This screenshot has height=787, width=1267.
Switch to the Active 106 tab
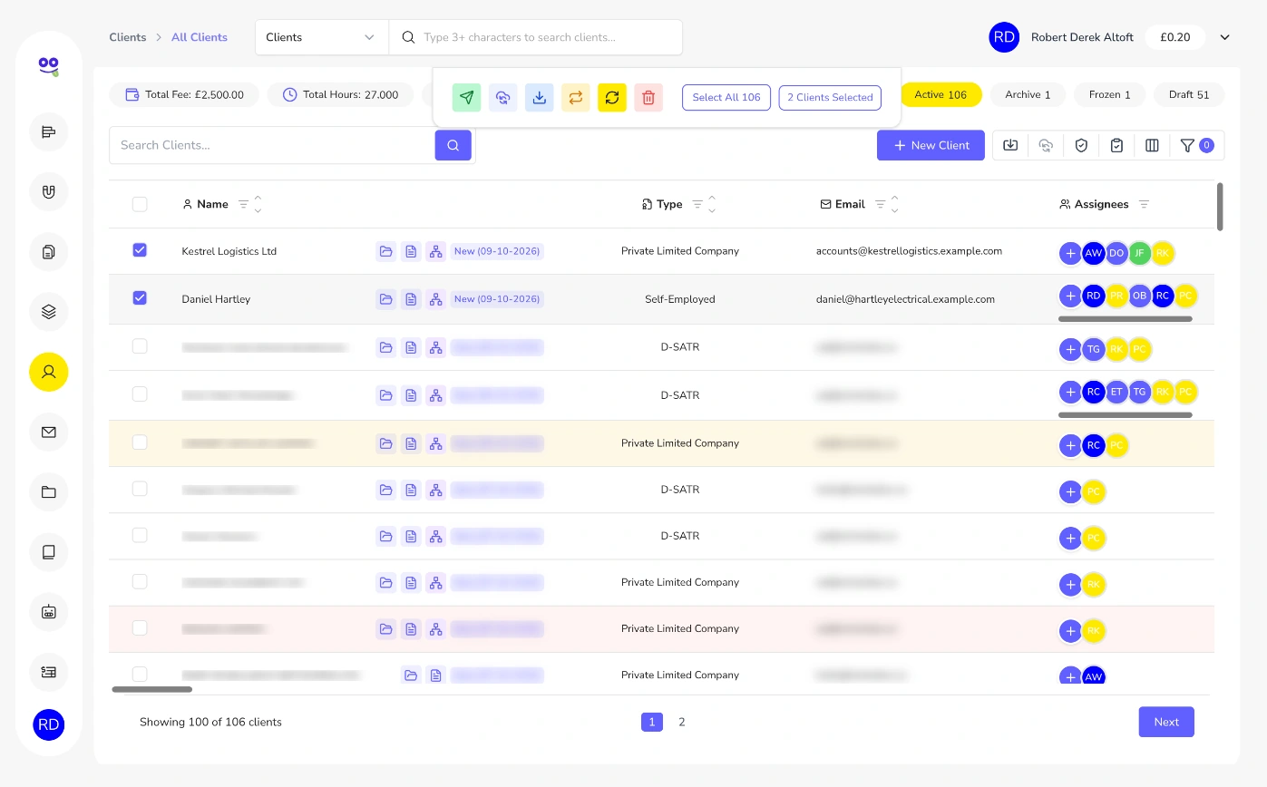(x=941, y=94)
